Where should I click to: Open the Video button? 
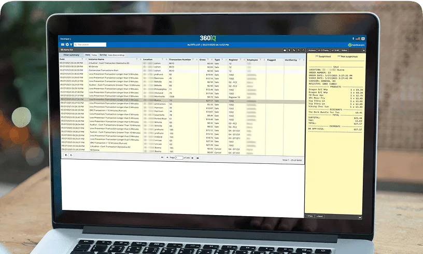coord(345,50)
